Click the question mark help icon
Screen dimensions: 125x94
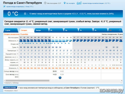coord(120,30)
